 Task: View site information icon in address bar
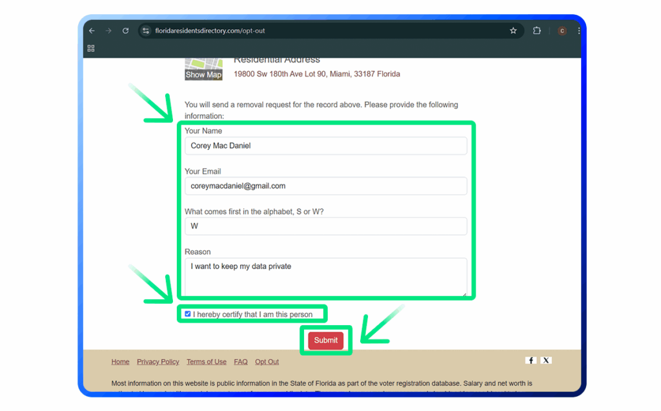(146, 31)
